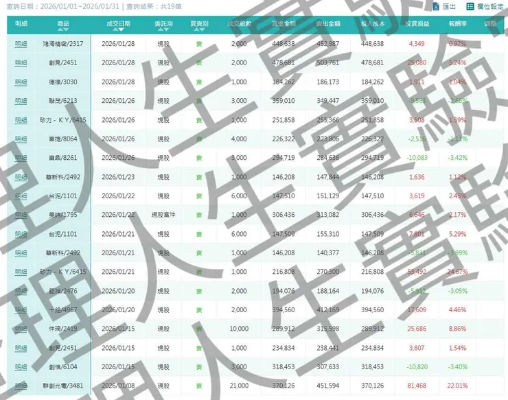This screenshot has height=400, width=508.
Task: Open 明細 link for 華新科/2492 on 2026/01/21
Action: (x=21, y=253)
